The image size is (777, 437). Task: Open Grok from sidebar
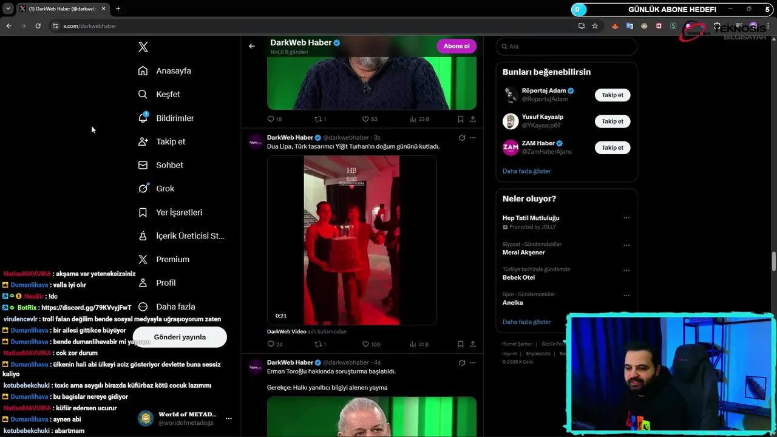coord(156,189)
